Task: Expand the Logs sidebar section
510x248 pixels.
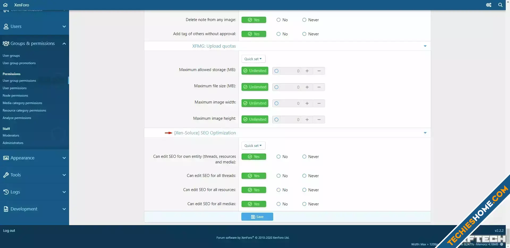Action: click(x=64, y=192)
